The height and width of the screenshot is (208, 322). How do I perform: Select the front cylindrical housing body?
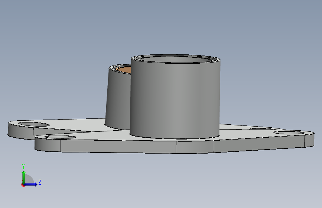pyautogui.click(x=175, y=99)
